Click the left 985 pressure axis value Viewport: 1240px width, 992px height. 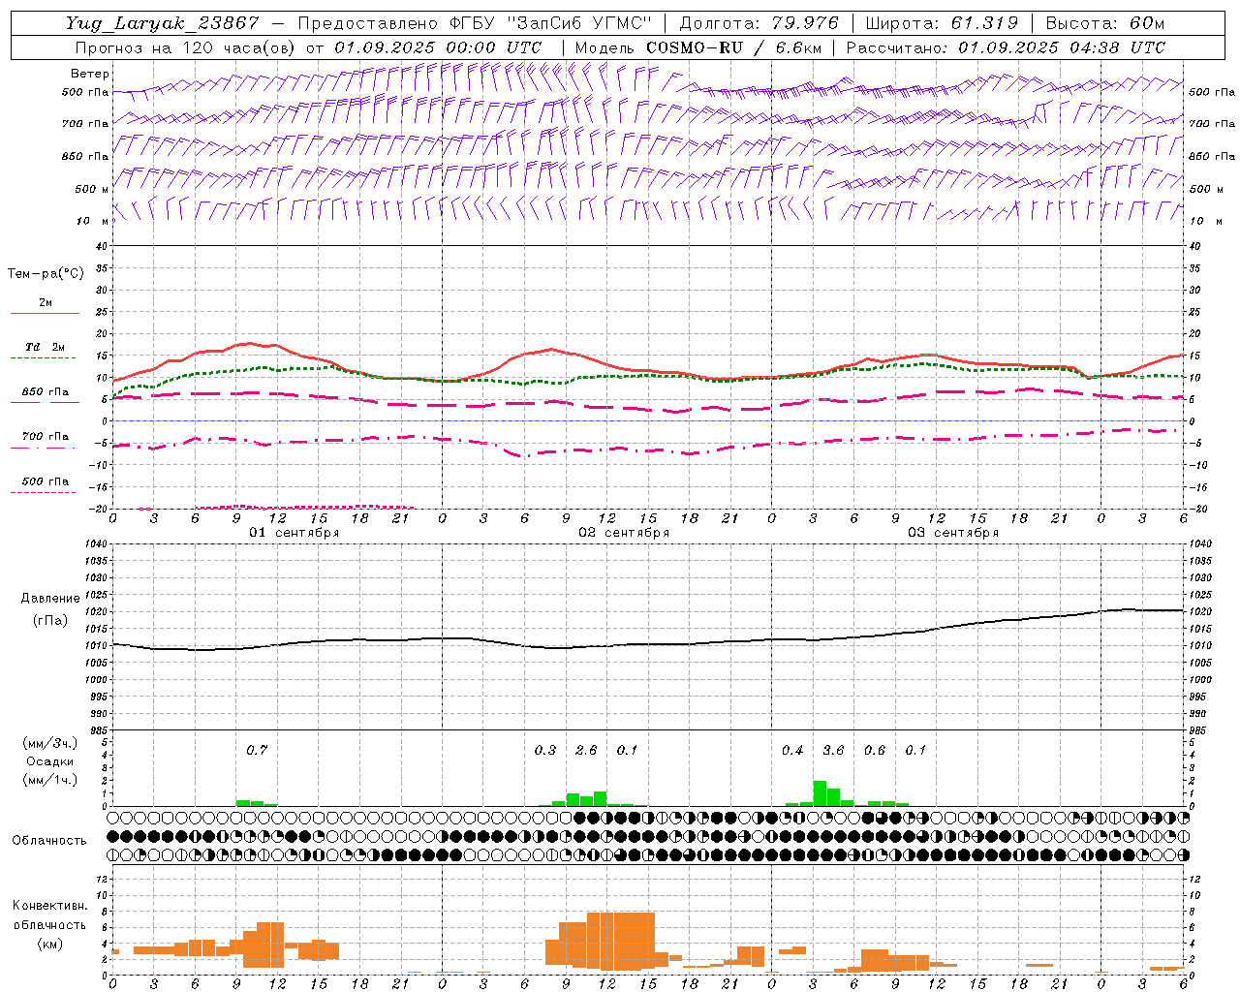click(x=98, y=730)
